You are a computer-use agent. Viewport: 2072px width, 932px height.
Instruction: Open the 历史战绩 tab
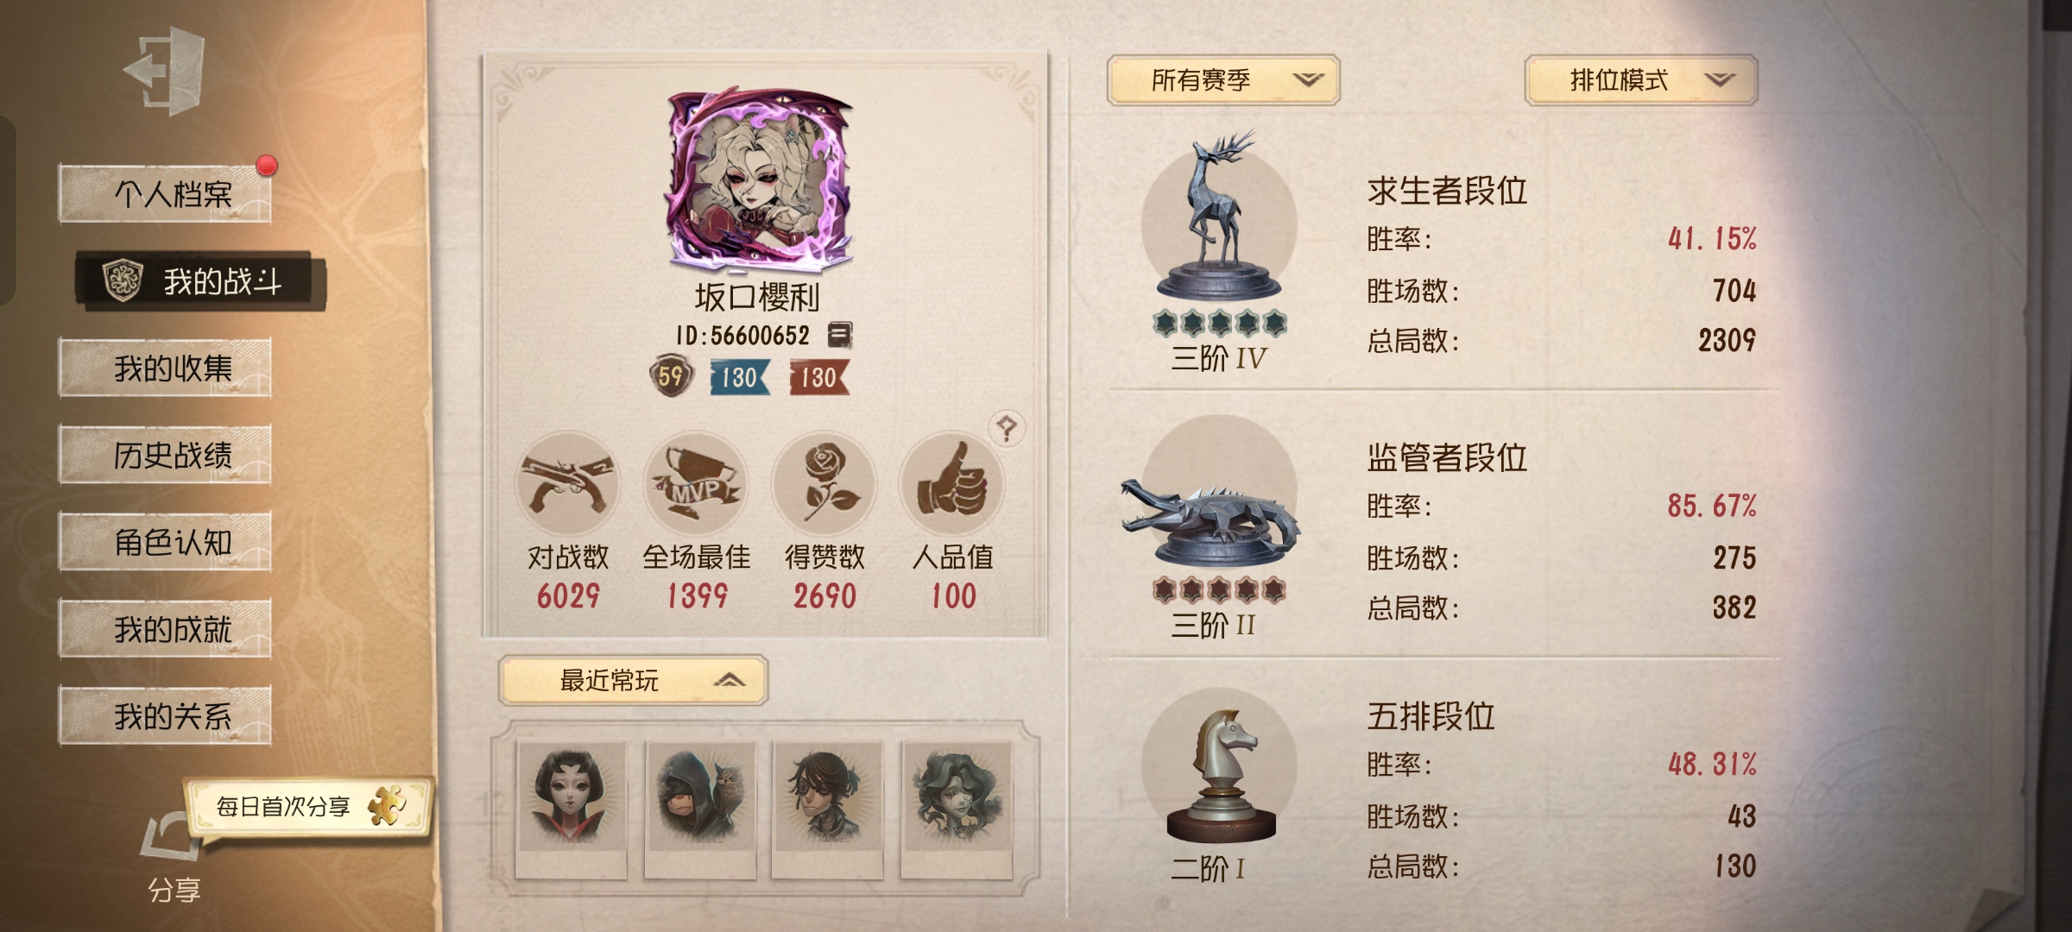(x=165, y=455)
